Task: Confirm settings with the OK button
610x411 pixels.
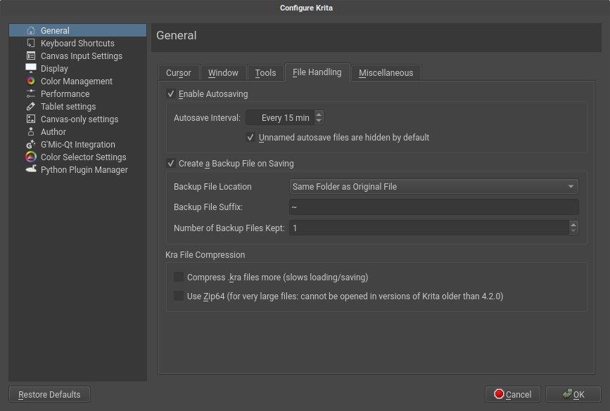Action: pos(573,394)
